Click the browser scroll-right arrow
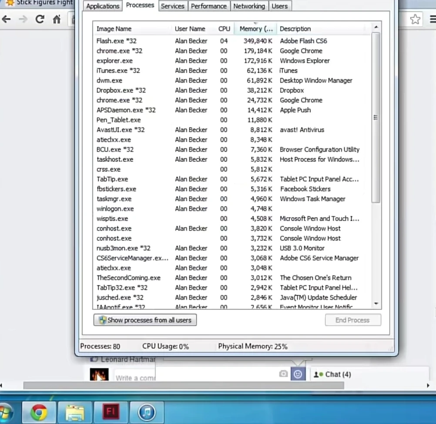 tap(428, 385)
